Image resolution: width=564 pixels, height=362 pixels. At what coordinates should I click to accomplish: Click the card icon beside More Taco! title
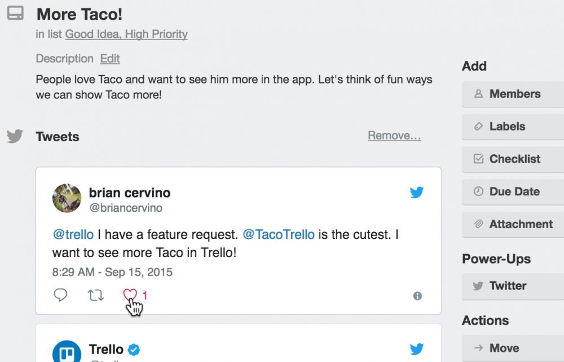coord(15,14)
